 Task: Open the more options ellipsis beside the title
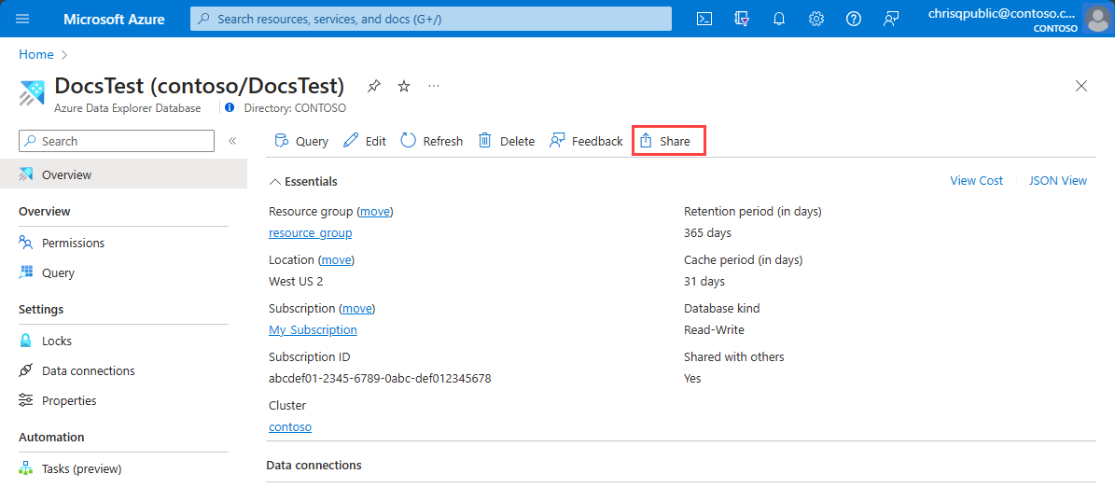point(434,87)
